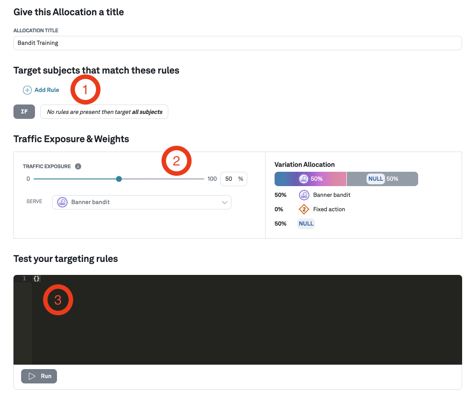This screenshot has width=472, height=409.
Task: Click the Add Rule plus icon
Action: point(27,90)
